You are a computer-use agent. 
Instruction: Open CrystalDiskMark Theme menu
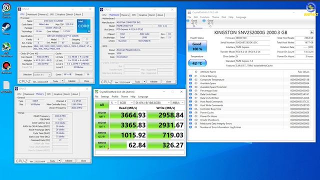pyautogui.click(x=124, y=96)
